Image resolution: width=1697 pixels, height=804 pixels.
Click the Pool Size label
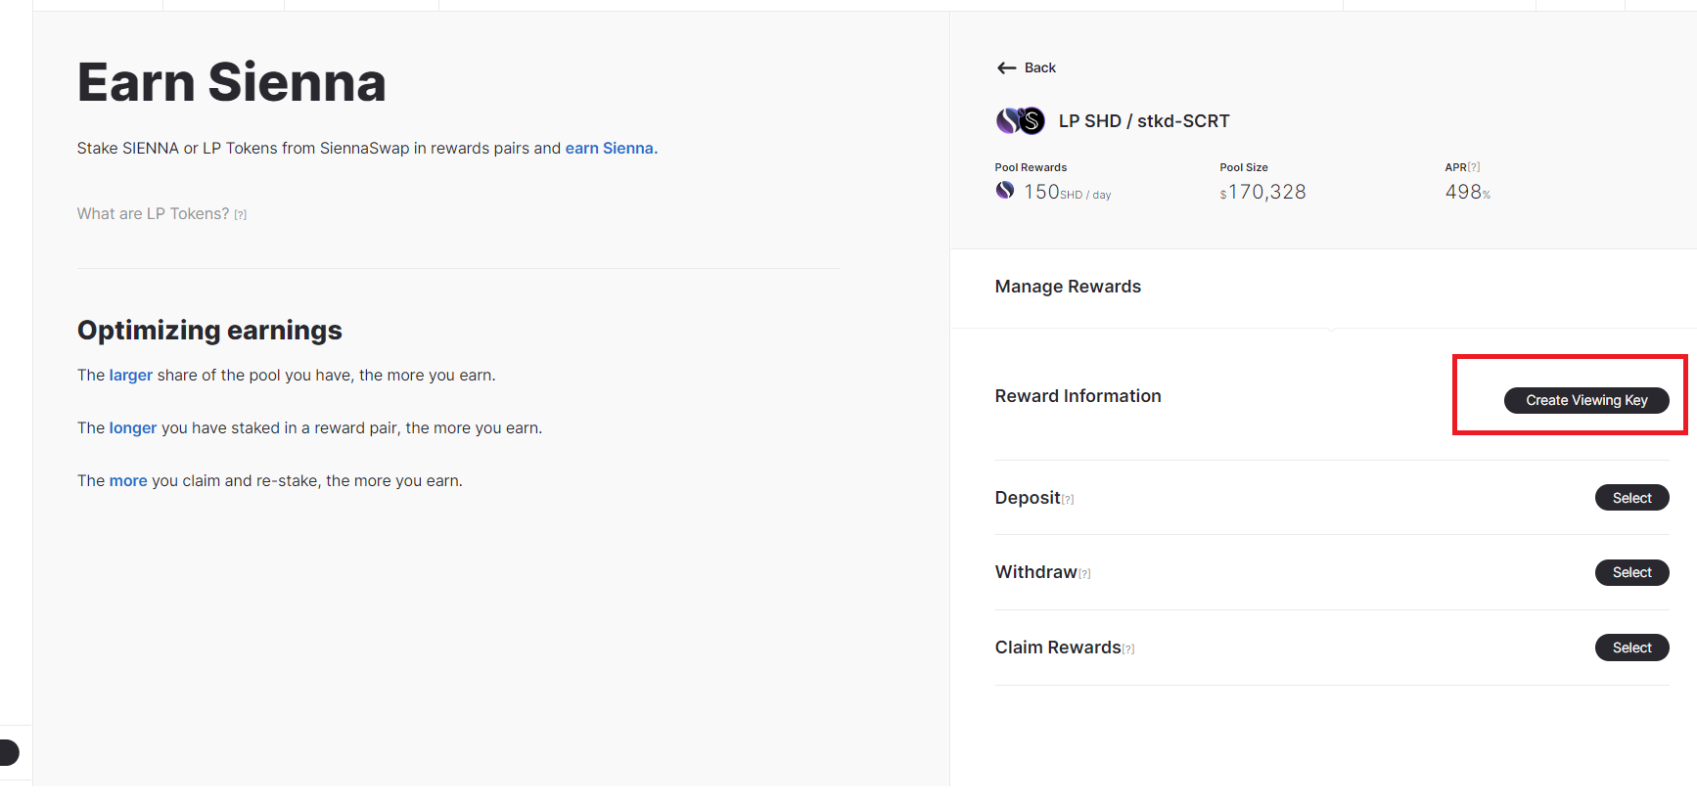click(1244, 167)
